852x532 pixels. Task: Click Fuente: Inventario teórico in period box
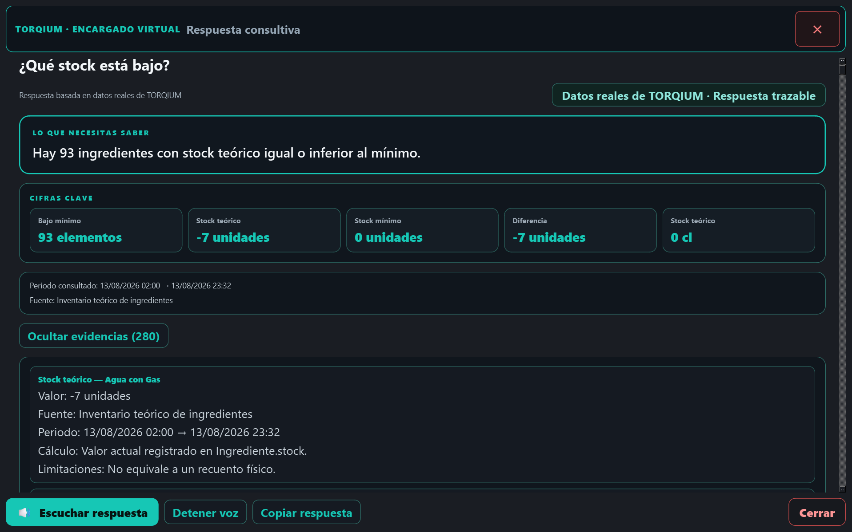click(101, 300)
